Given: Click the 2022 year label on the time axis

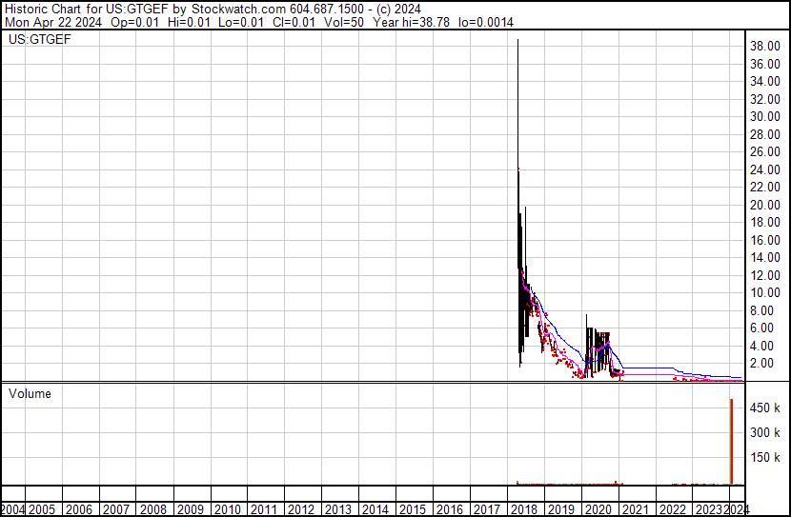Looking at the screenshot, I should click(672, 509).
